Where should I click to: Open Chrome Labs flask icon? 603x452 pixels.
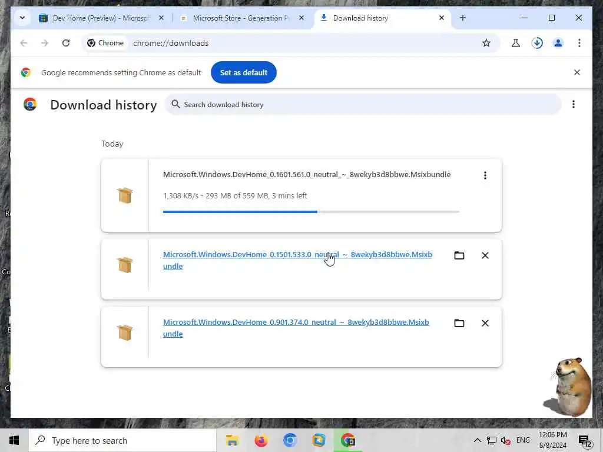click(x=516, y=43)
